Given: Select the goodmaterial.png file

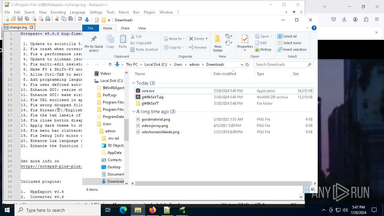Looking at the screenshot, I should point(224,119).
